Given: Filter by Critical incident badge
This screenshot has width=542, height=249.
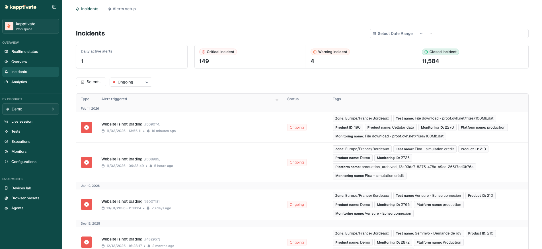Looking at the screenshot, I should (218, 52).
